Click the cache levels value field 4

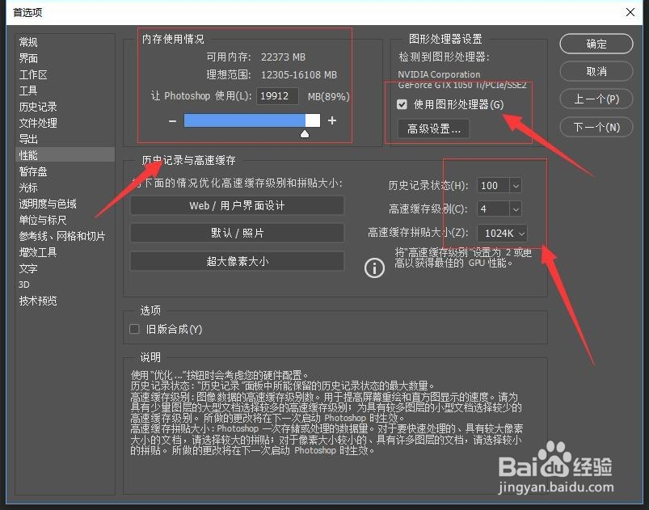[493, 209]
